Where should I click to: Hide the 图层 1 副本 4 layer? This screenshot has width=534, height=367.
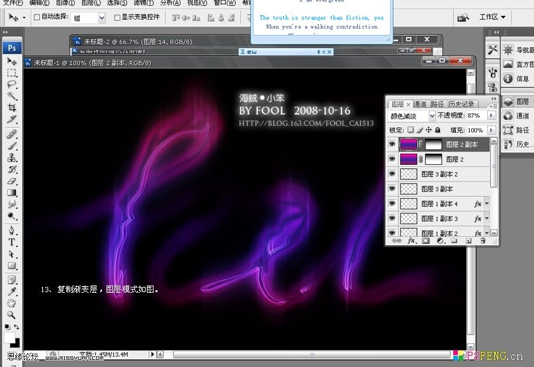[392, 203]
